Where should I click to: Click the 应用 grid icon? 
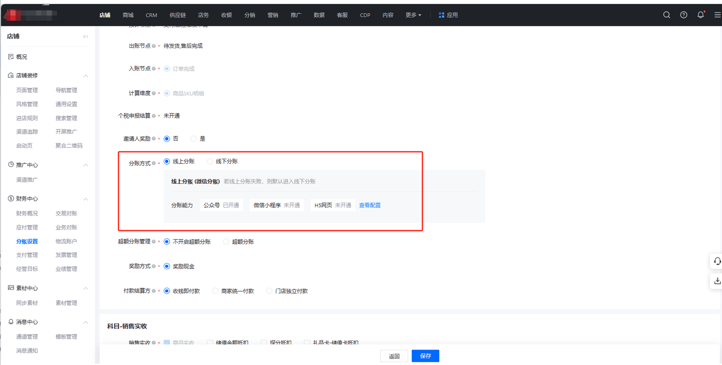pyautogui.click(x=441, y=15)
